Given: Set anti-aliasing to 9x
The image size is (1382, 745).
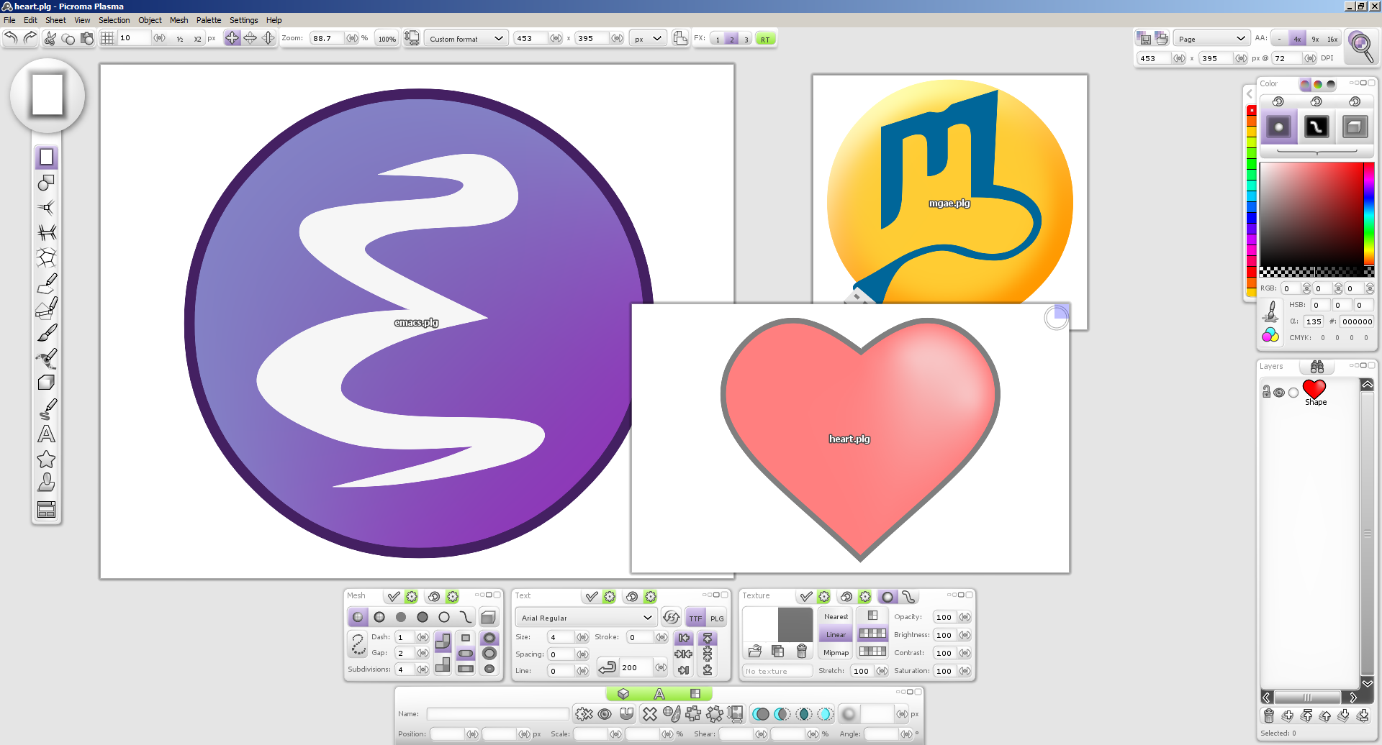Looking at the screenshot, I should click(1315, 39).
